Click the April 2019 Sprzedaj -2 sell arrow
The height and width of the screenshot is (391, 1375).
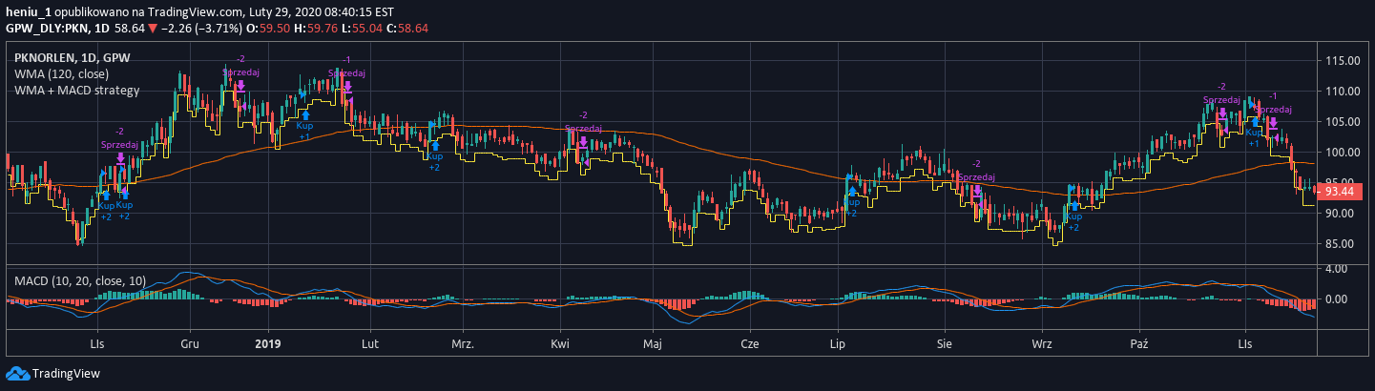click(x=583, y=142)
